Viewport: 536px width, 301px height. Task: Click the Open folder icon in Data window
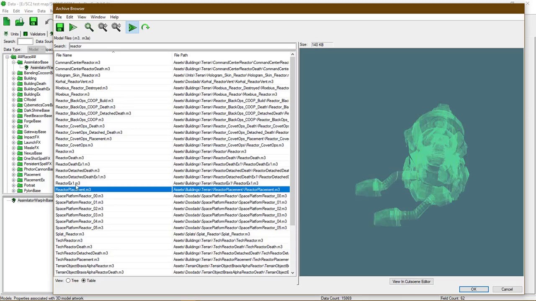coord(20,22)
